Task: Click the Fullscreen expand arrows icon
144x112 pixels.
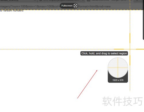Action: pos(75,6)
